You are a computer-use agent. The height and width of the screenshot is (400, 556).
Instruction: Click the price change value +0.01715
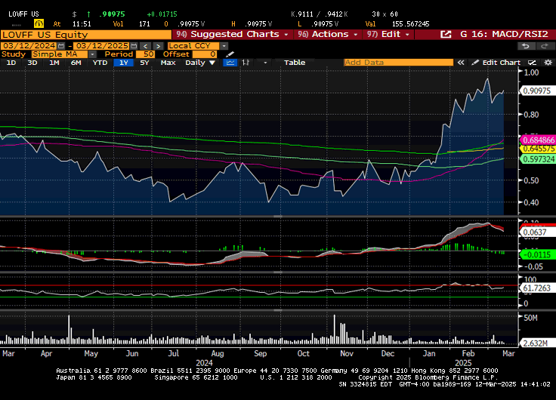(162, 14)
